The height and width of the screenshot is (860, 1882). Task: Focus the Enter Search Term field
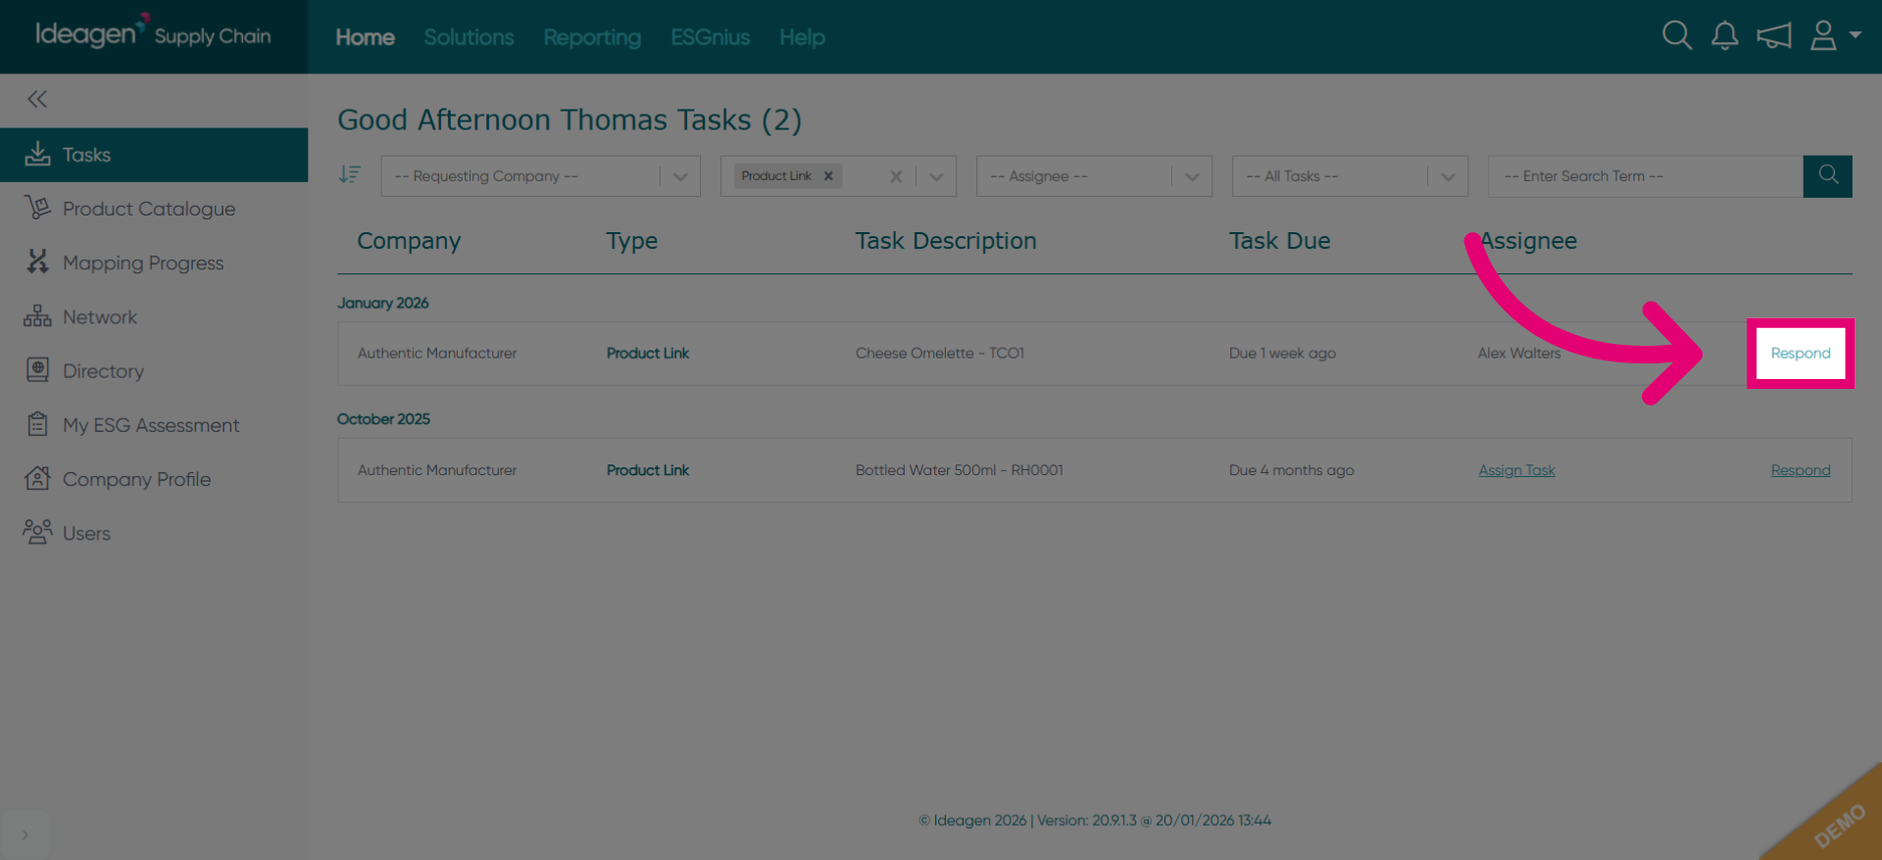pyautogui.click(x=1645, y=176)
